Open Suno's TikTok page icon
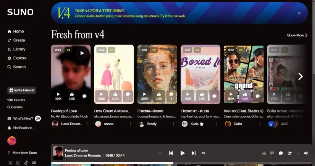 pos(26,163)
